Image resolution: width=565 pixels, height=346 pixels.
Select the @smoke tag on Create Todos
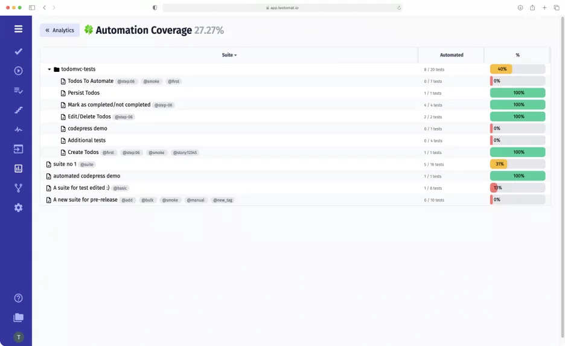(157, 153)
